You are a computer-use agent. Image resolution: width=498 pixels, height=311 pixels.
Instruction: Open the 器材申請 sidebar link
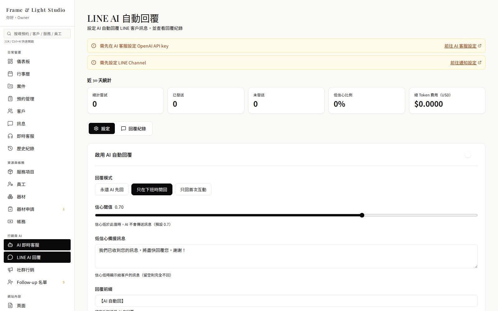(x=37, y=209)
